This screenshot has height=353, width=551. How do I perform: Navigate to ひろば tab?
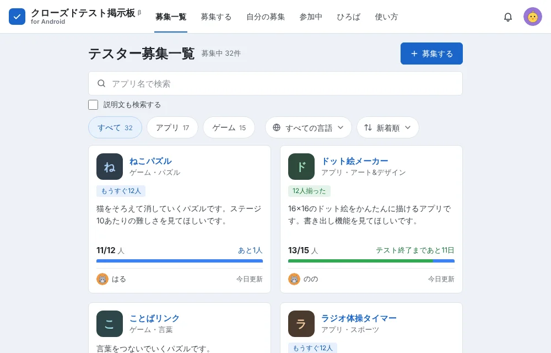[348, 17]
